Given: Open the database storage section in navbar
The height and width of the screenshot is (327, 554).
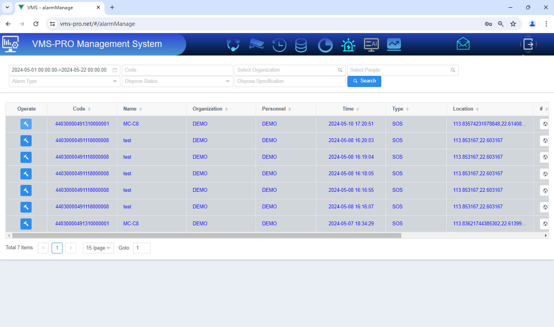Looking at the screenshot, I should pos(301,44).
